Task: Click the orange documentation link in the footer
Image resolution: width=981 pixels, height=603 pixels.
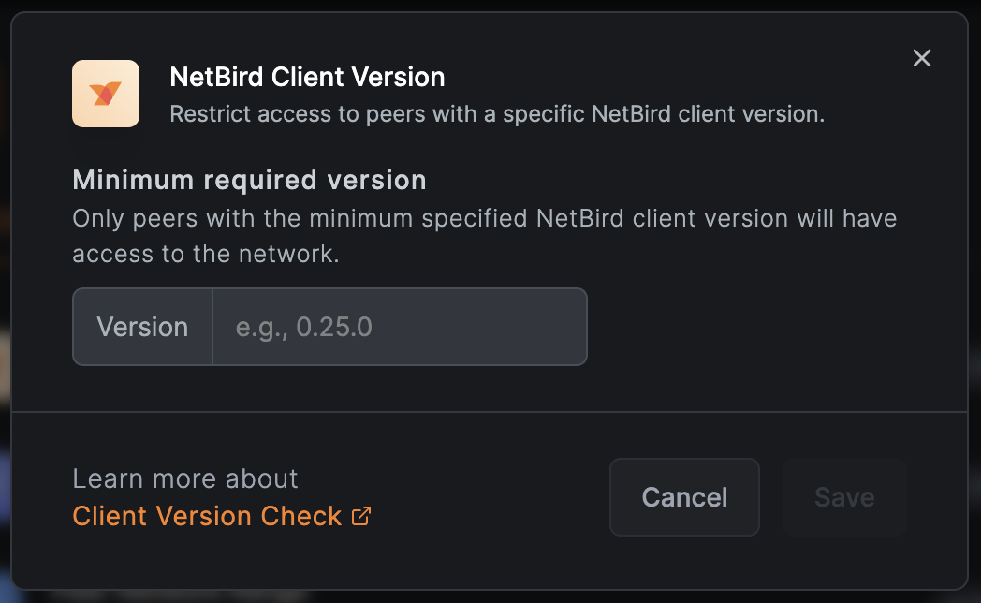Action: pos(206,516)
